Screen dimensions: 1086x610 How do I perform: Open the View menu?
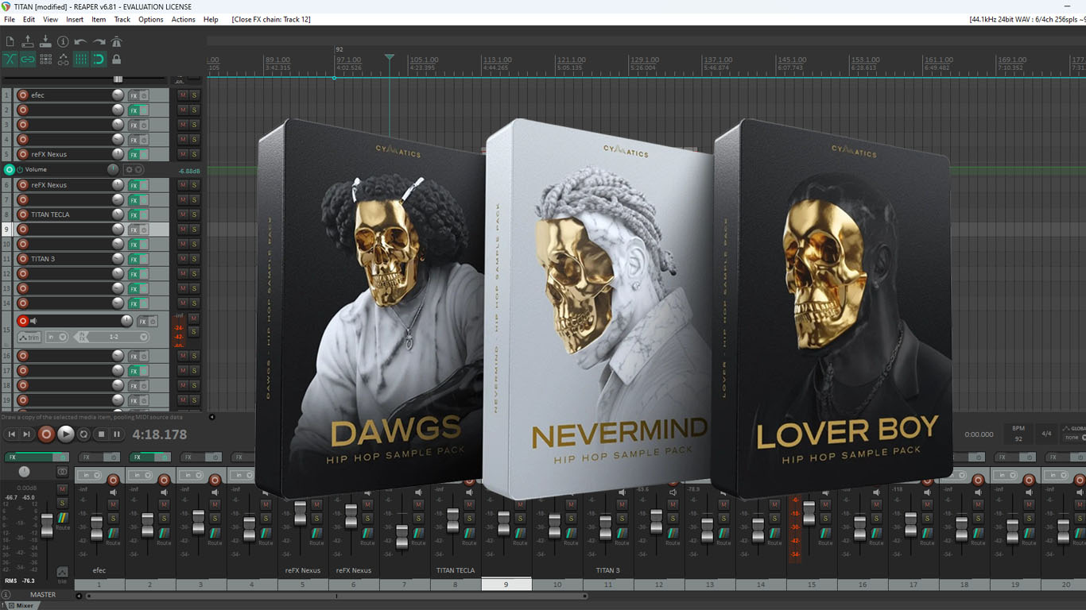pyautogui.click(x=50, y=19)
